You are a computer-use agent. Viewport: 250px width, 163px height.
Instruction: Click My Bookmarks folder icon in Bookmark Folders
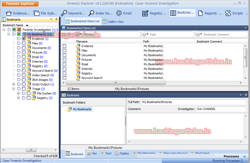click(69, 109)
